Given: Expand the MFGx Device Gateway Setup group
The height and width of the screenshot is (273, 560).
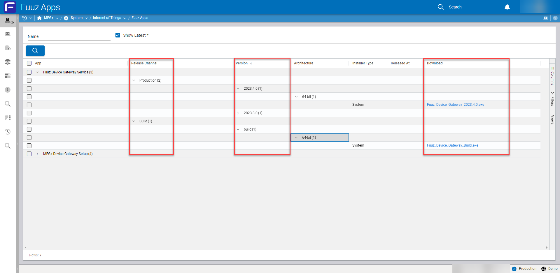Looking at the screenshot, I should [x=37, y=154].
